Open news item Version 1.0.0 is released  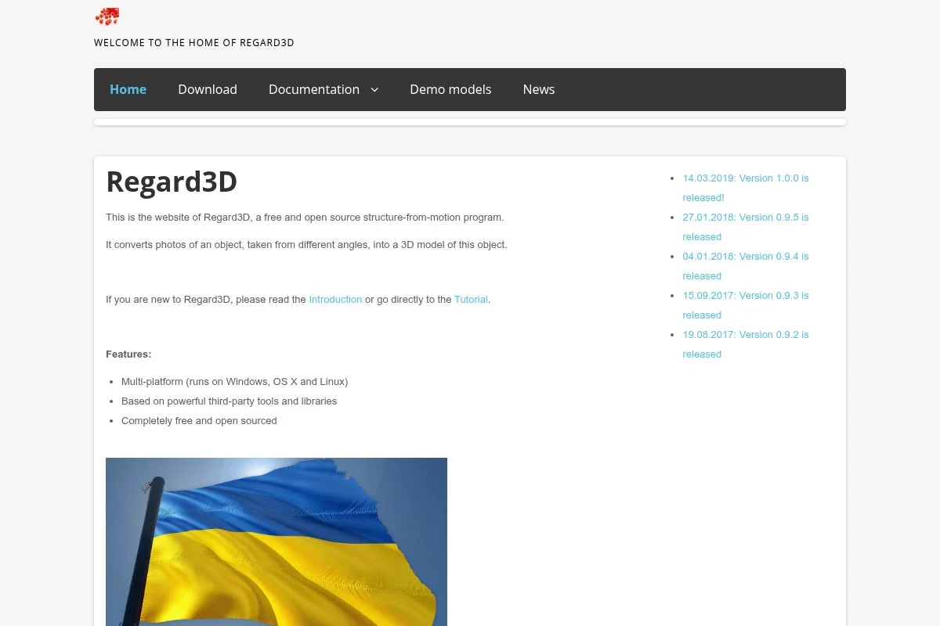coord(746,188)
